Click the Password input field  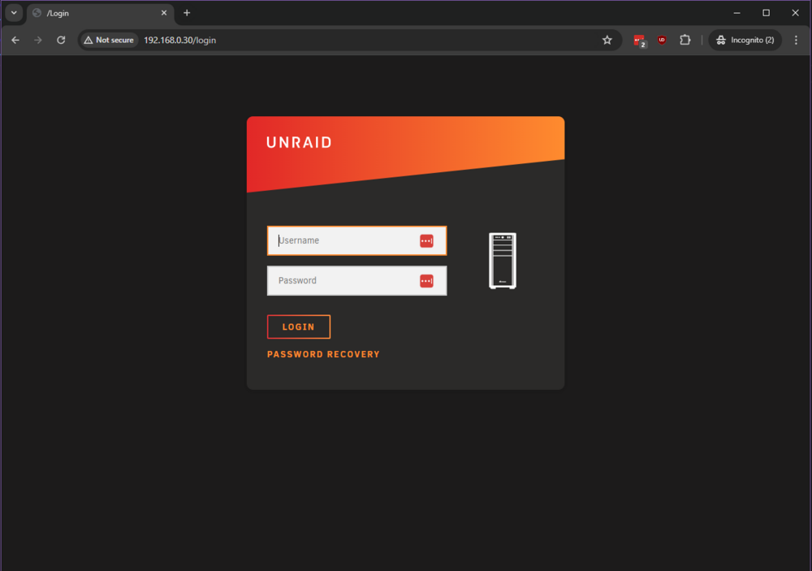(356, 281)
